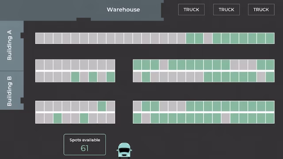The width and height of the screenshot is (283, 159).
Task: Select the only green spot in lower-left block's upper row
Action: [x=102, y=106]
